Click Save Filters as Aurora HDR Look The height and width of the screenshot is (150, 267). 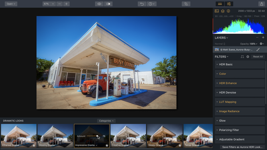[242, 147]
